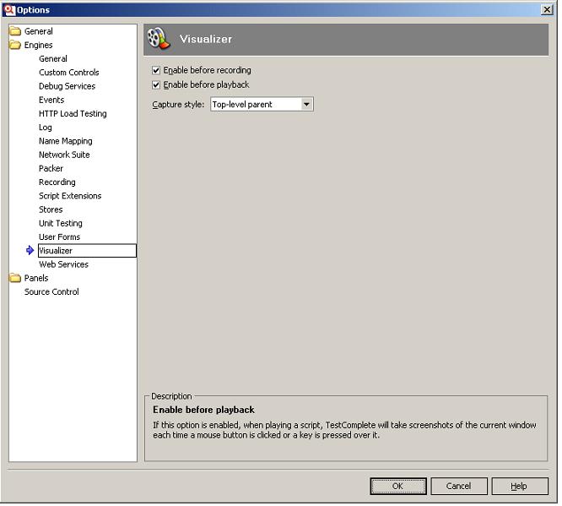This screenshot has width=562, height=506.
Task: Click the General folder icon
Action: pyautogui.click(x=15, y=31)
